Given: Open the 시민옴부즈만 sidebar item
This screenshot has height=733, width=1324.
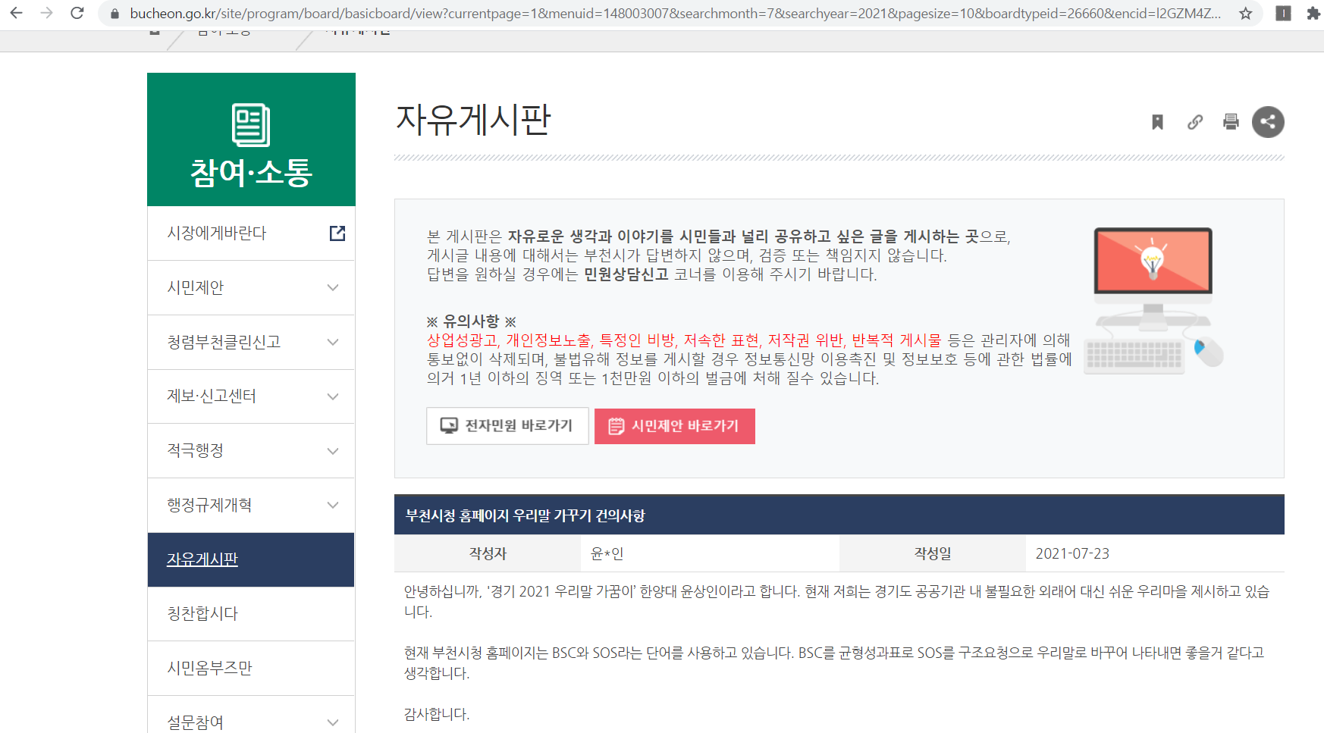Looking at the screenshot, I should (251, 669).
